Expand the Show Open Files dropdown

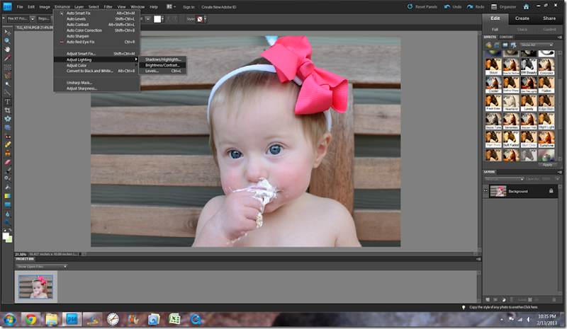[x=43, y=266]
